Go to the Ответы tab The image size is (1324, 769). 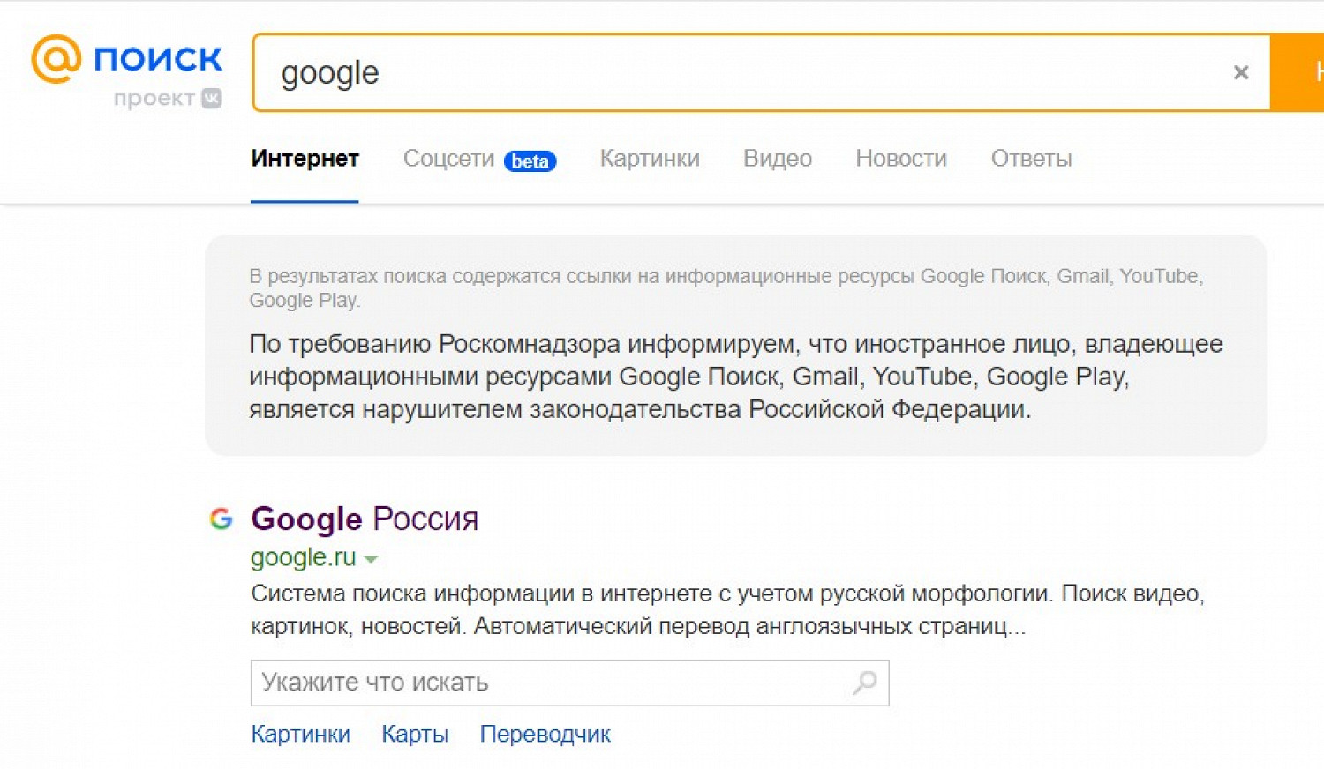pyautogui.click(x=1031, y=159)
